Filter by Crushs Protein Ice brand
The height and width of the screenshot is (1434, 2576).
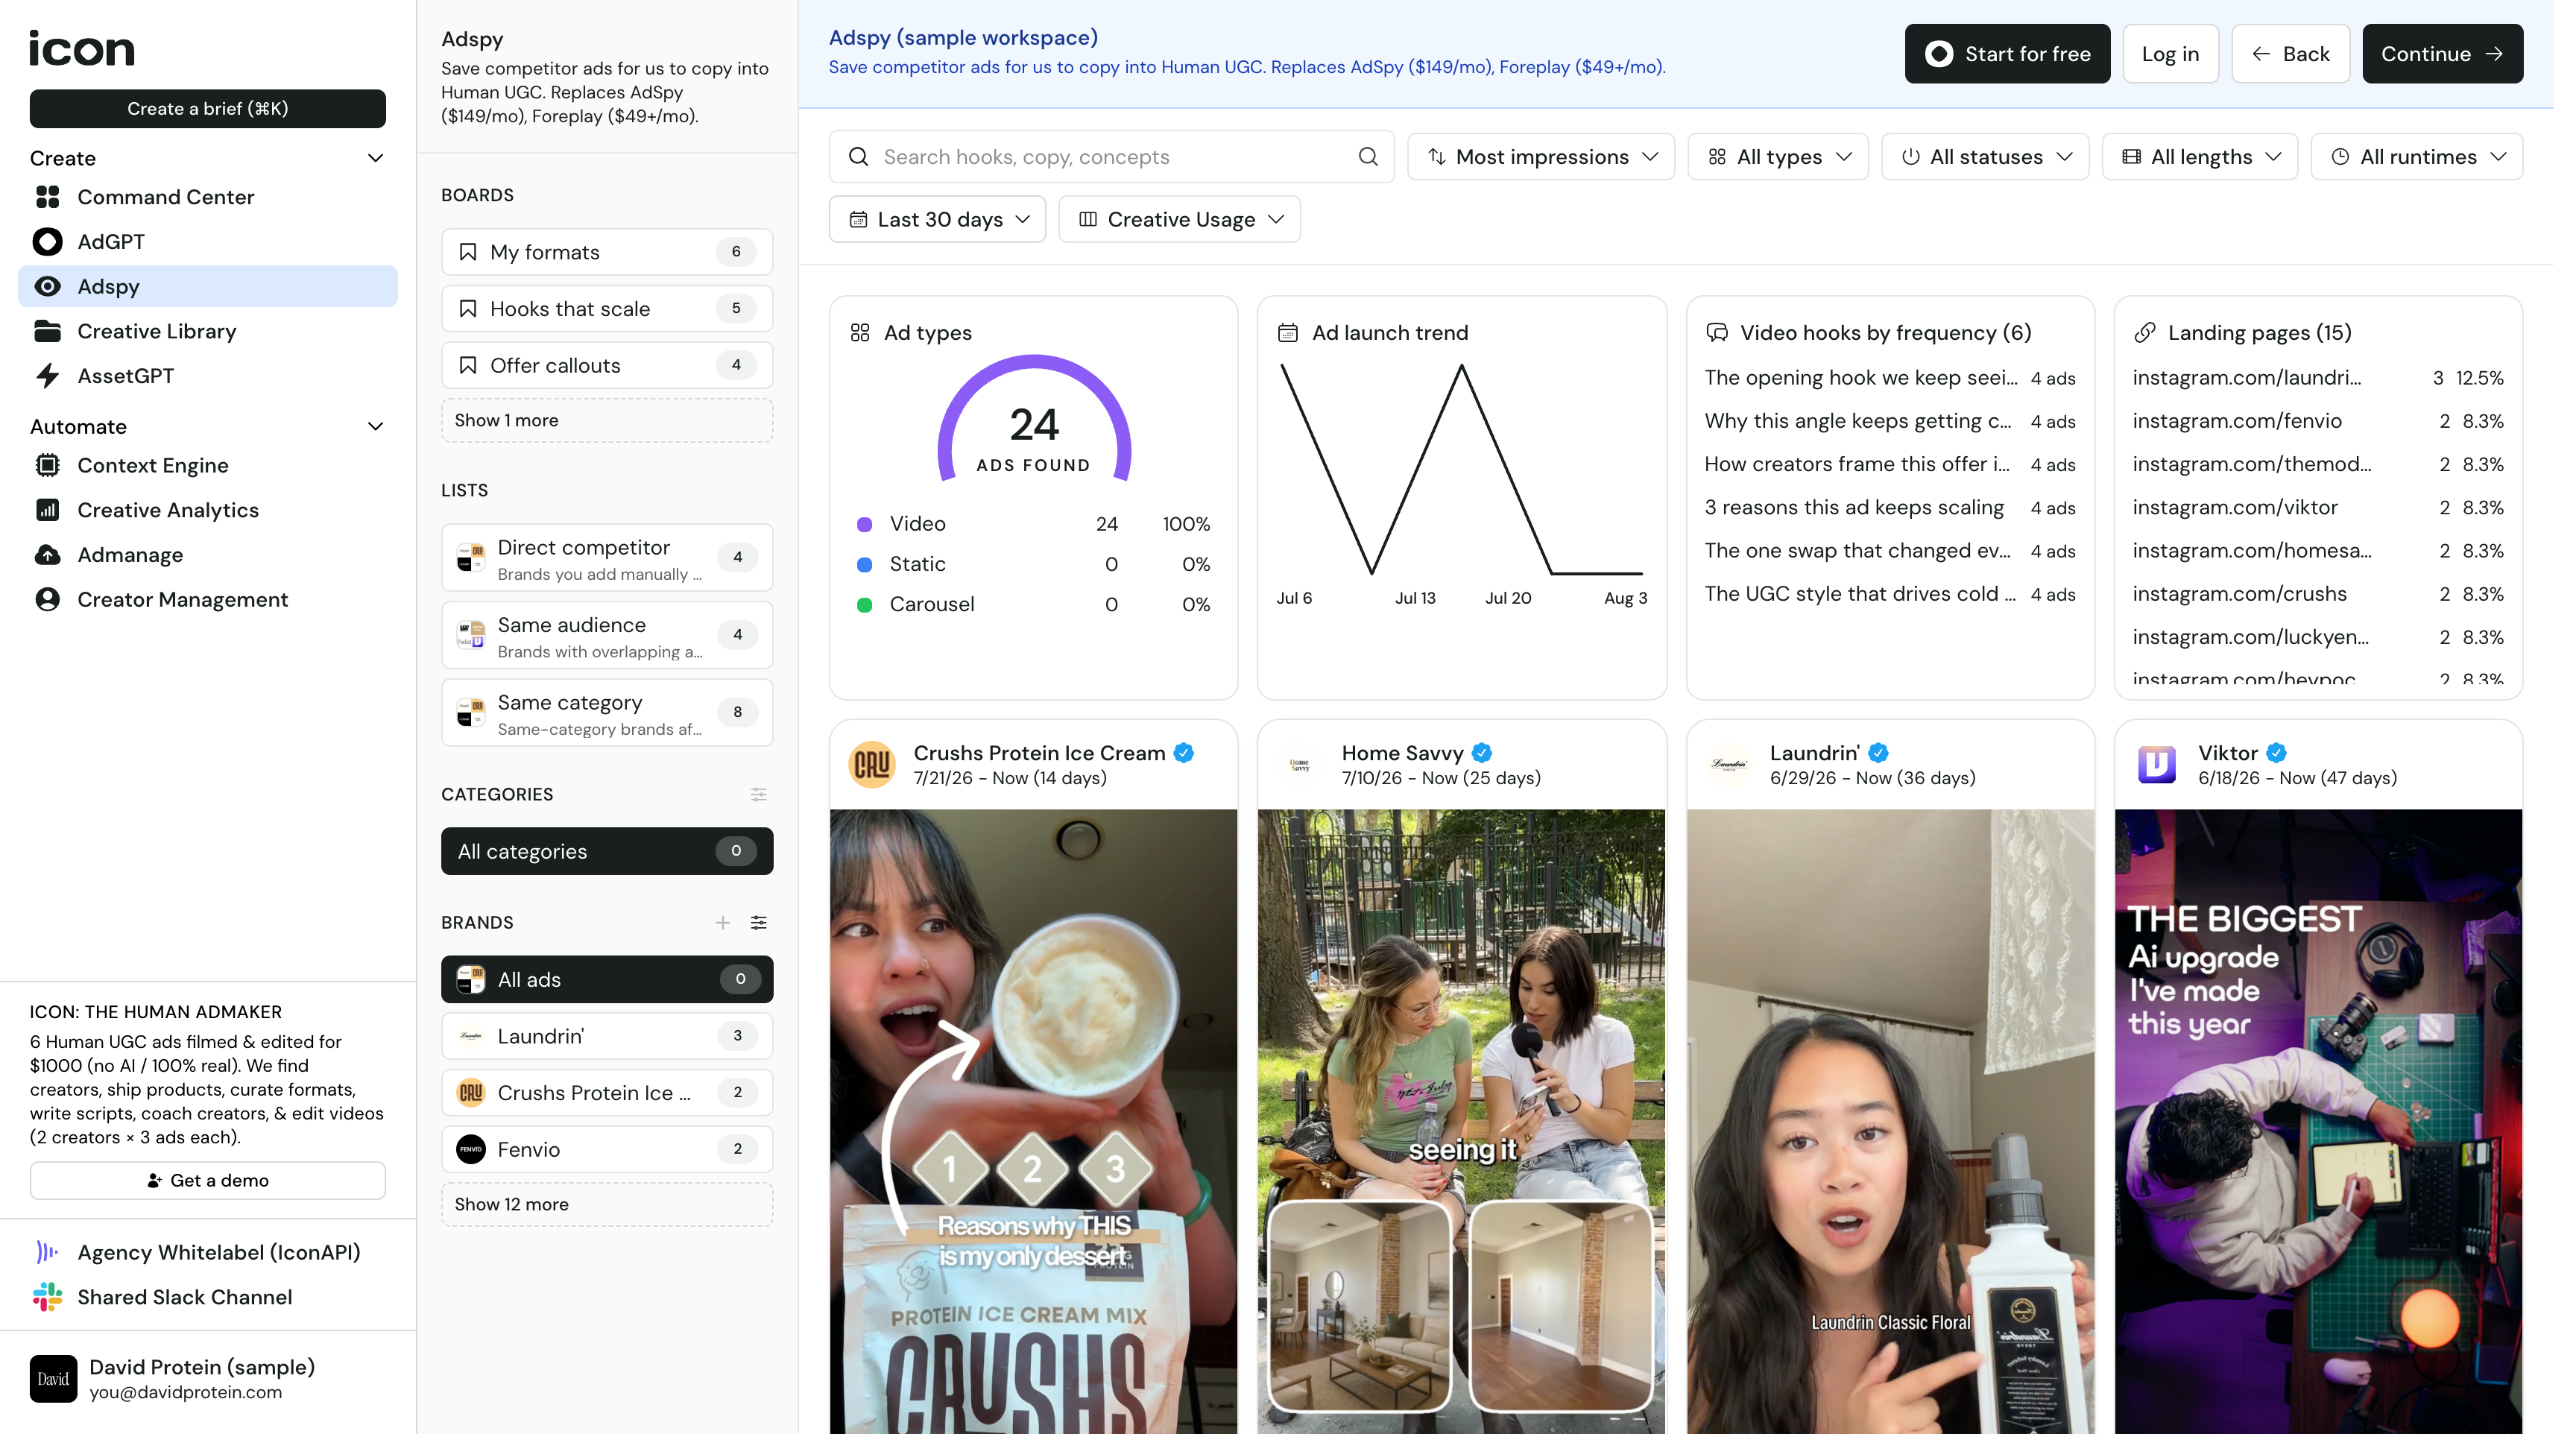coord(607,1093)
